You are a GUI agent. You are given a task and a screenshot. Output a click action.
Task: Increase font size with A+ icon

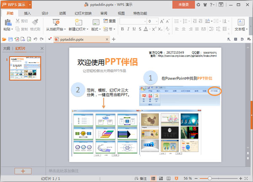[x=162, y=21]
